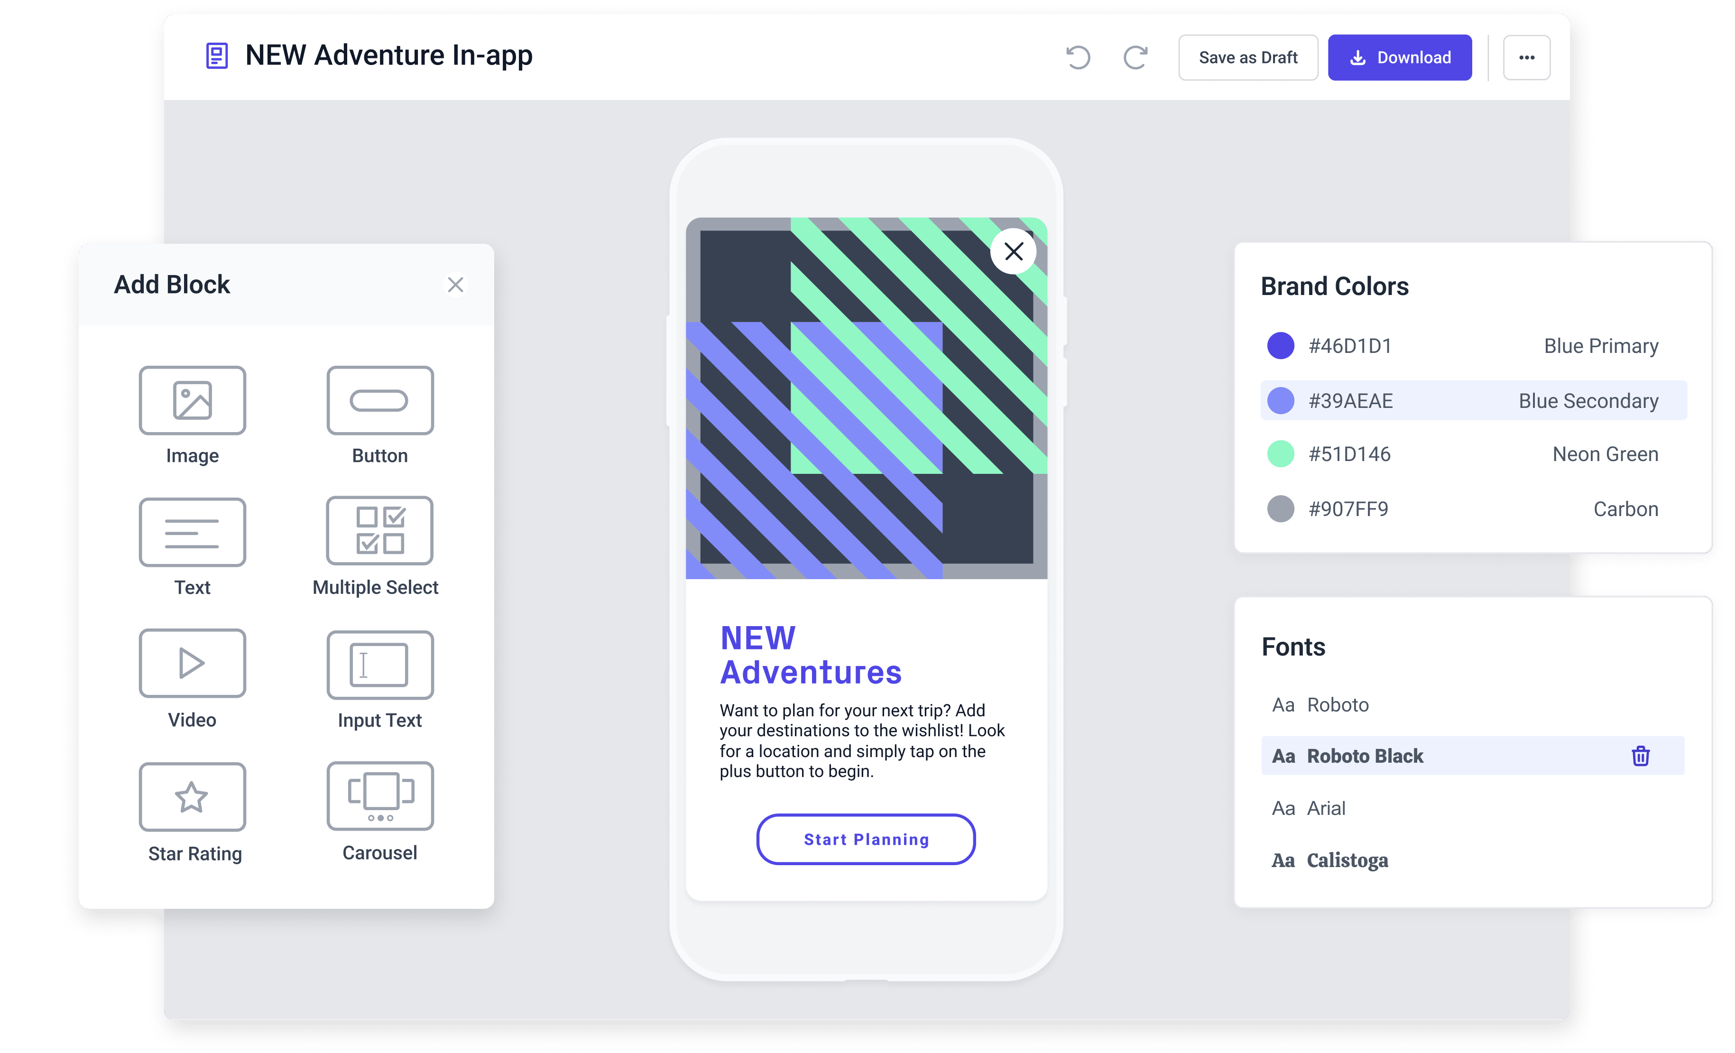Click the undo arrow icon
This screenshot has height=1053, width=1735.
[x=1078, y=58]
